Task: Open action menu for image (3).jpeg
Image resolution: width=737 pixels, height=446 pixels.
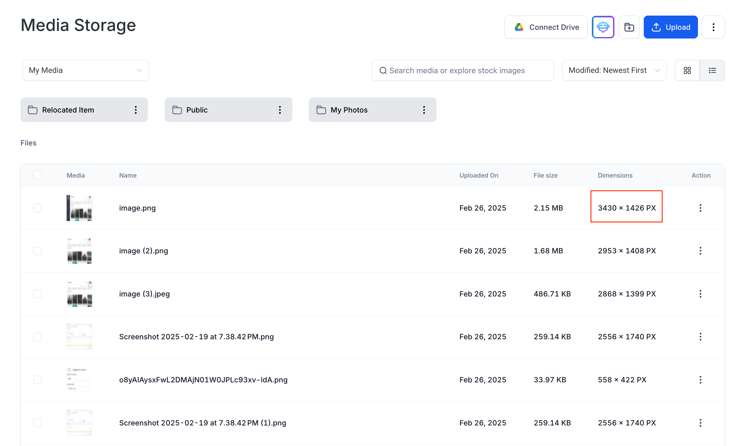Action: click(x=700, y=294)
